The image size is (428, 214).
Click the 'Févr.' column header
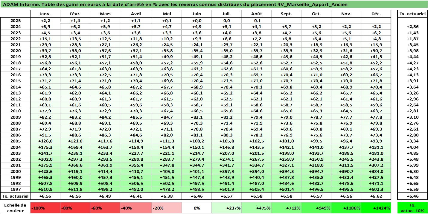pos(75,14)
